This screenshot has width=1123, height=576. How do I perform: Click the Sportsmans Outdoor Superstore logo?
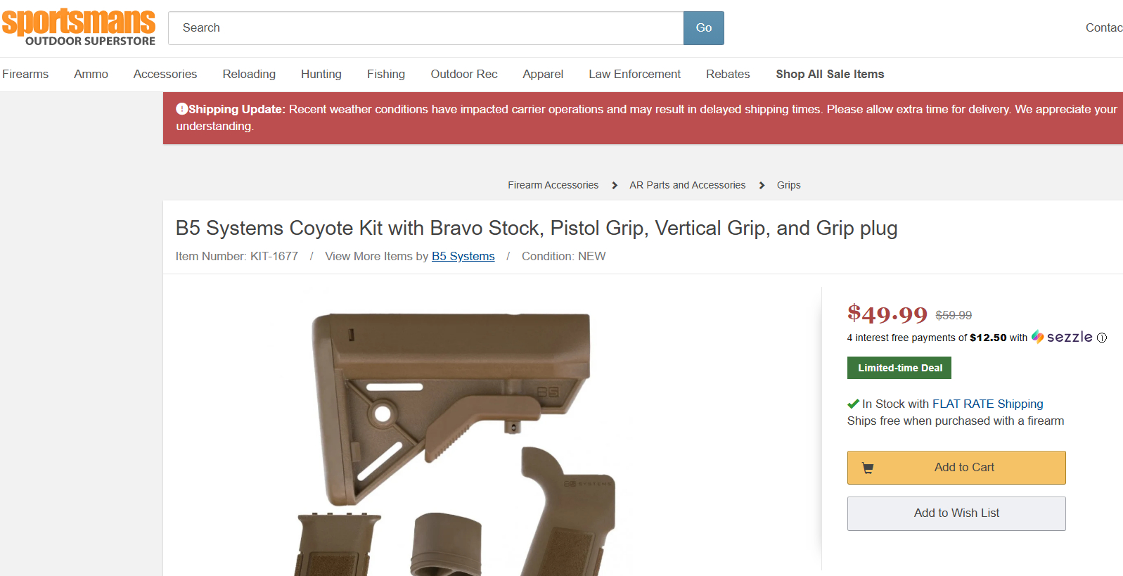click(79, 27)
